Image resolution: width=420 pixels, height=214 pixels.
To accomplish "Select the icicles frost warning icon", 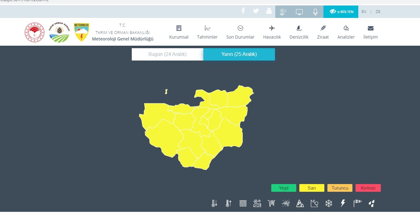I will (x=271, y=203).
